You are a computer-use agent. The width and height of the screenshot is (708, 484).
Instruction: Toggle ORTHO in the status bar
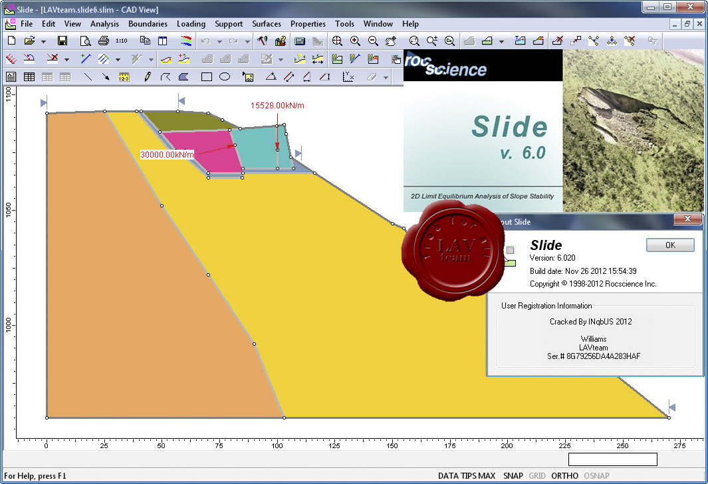pyautogui.click(x=564, y=476)
